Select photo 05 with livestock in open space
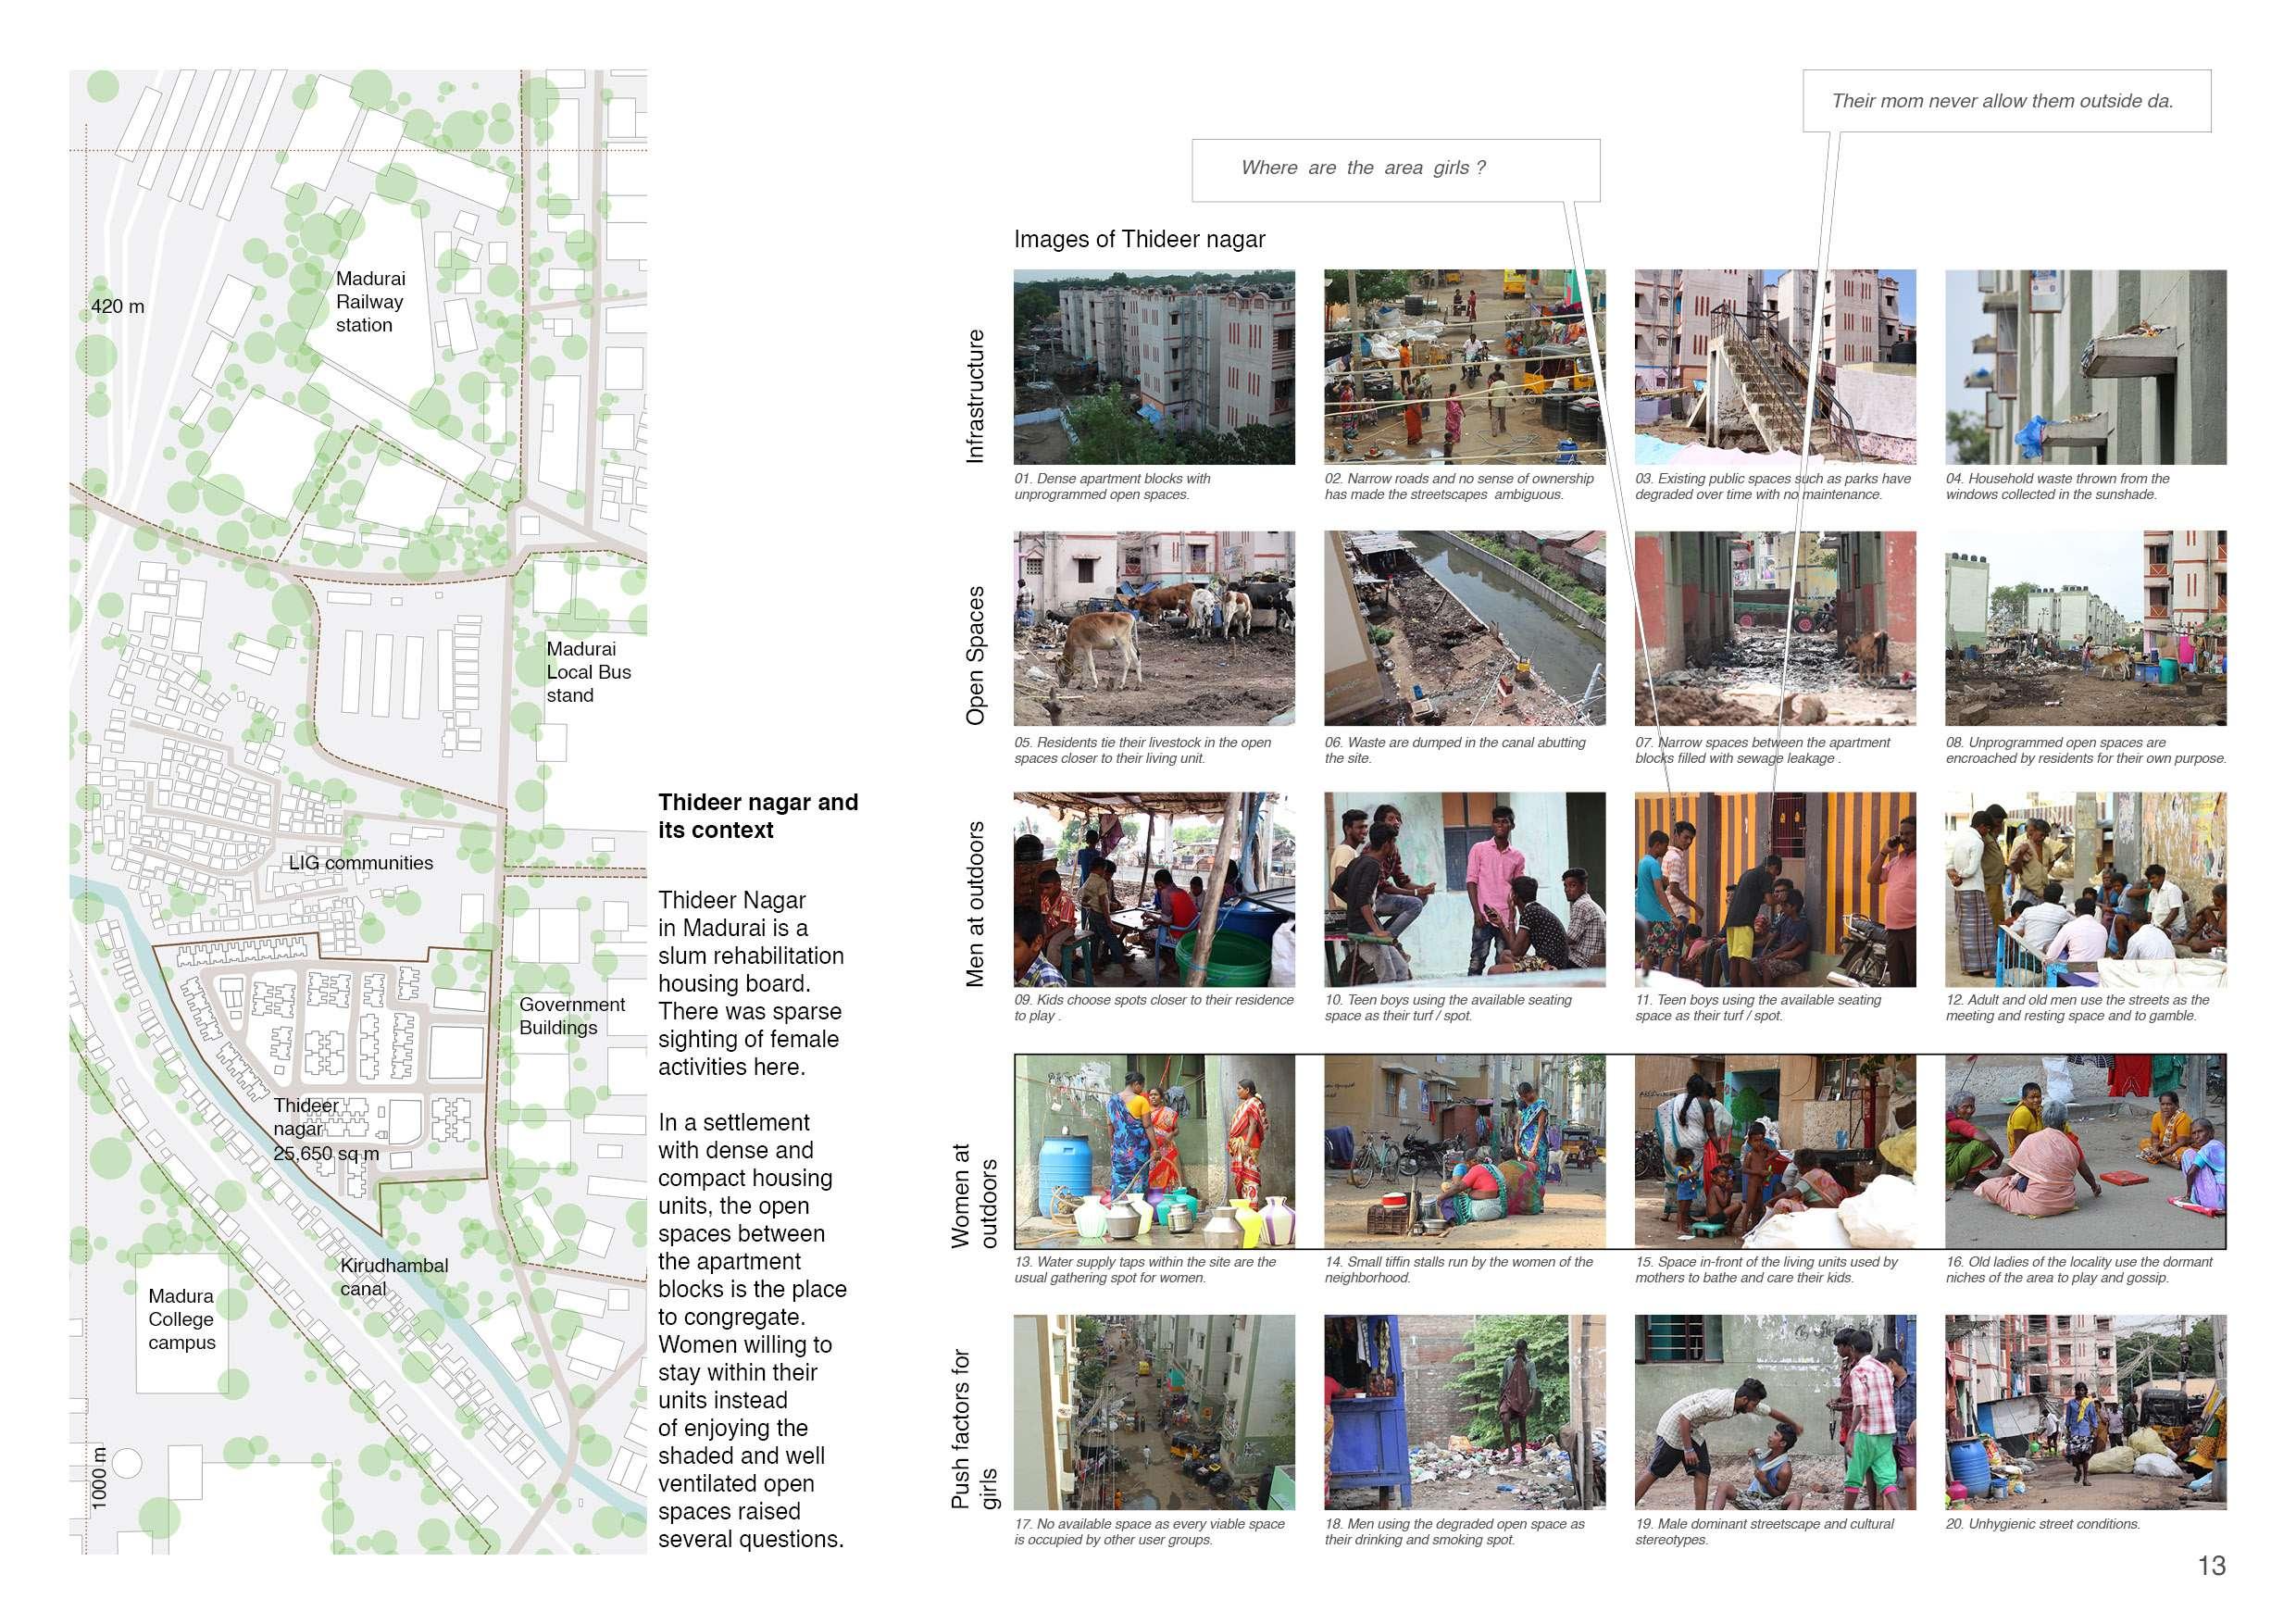Screen dimensions: 2296x1624 [1154, 627]
